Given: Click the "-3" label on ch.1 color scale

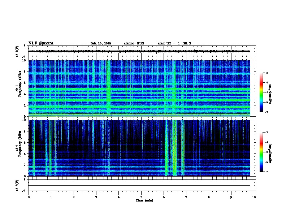Looking at the screenshot, I should 266,73.
